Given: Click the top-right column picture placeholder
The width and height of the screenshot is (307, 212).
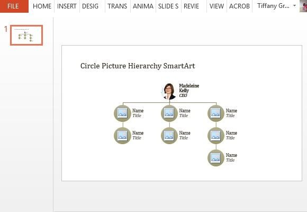Looking at the screenshot, I should (216, 113).
